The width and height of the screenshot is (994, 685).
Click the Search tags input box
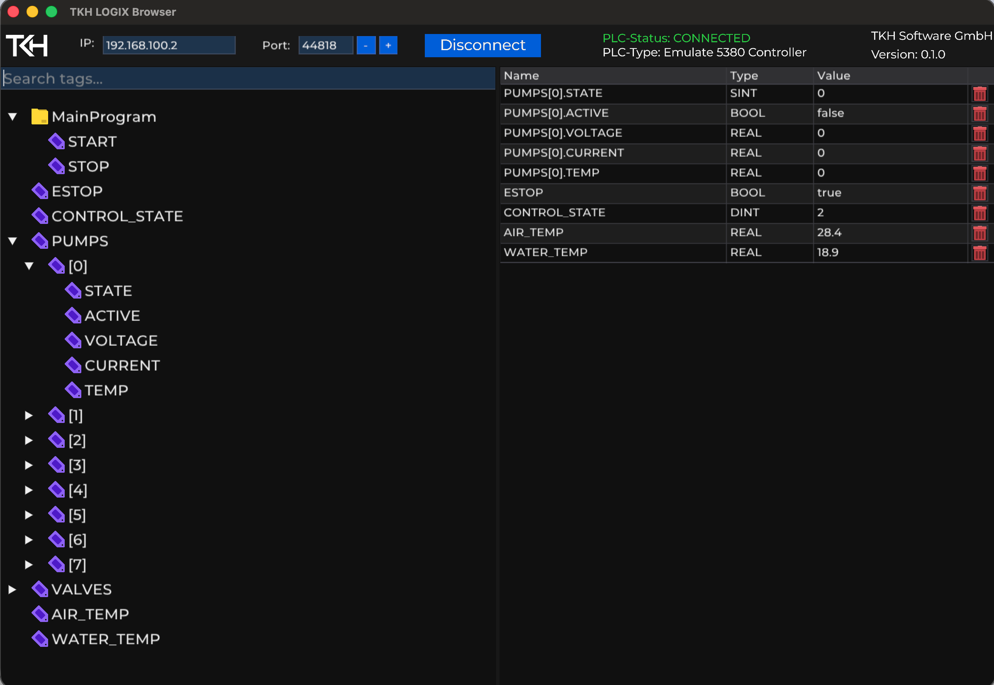pos(248,78)
